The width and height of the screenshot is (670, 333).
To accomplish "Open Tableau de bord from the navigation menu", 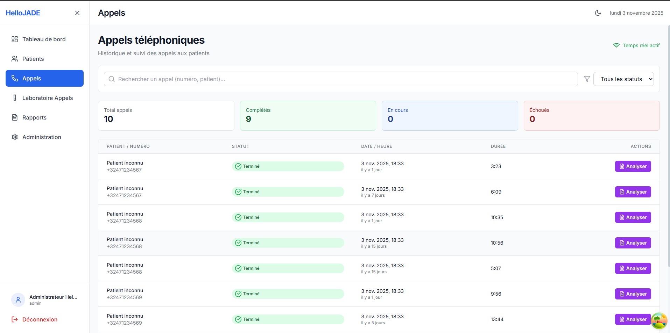I will [44, 39].
